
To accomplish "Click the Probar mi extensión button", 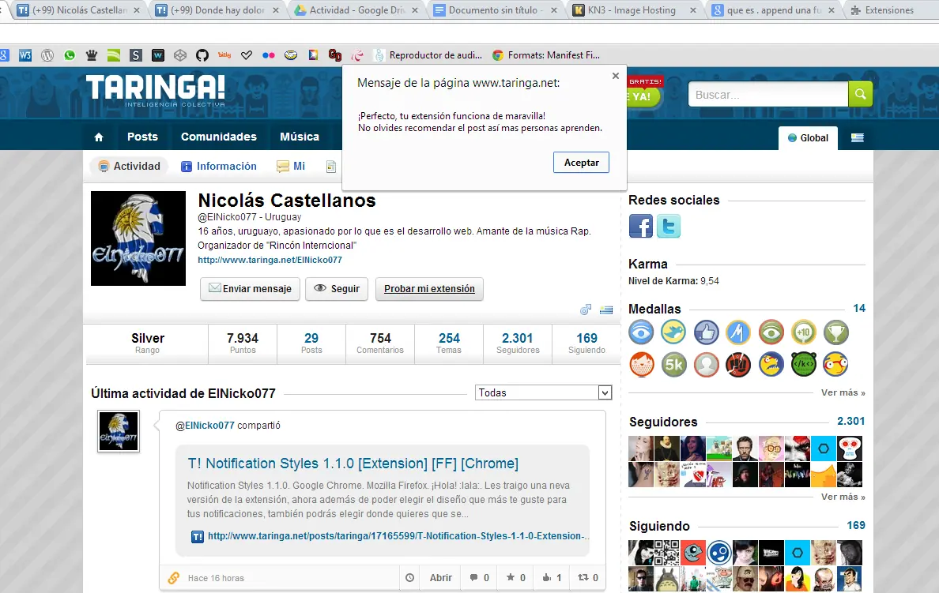I will pos(429,288).
